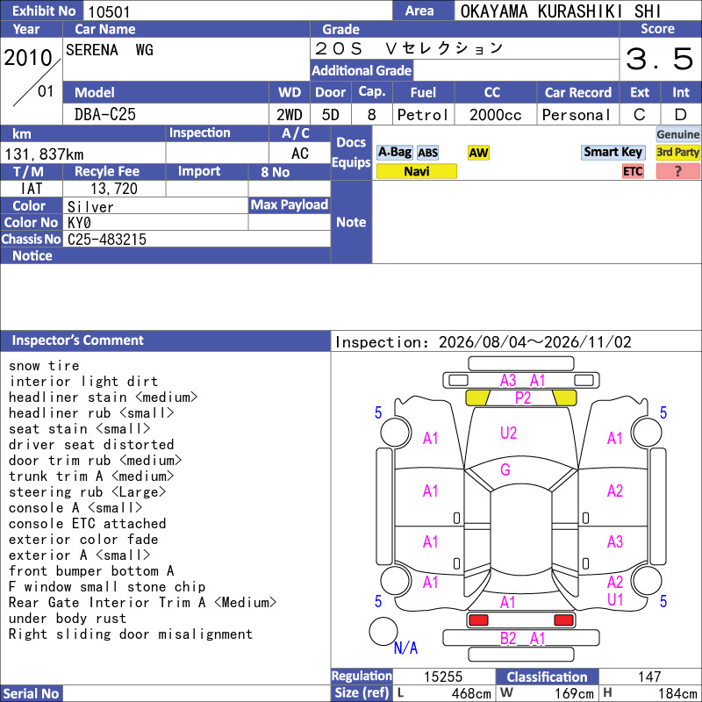Click the month value 01
The image size is (702, 702).
(46, 91)
